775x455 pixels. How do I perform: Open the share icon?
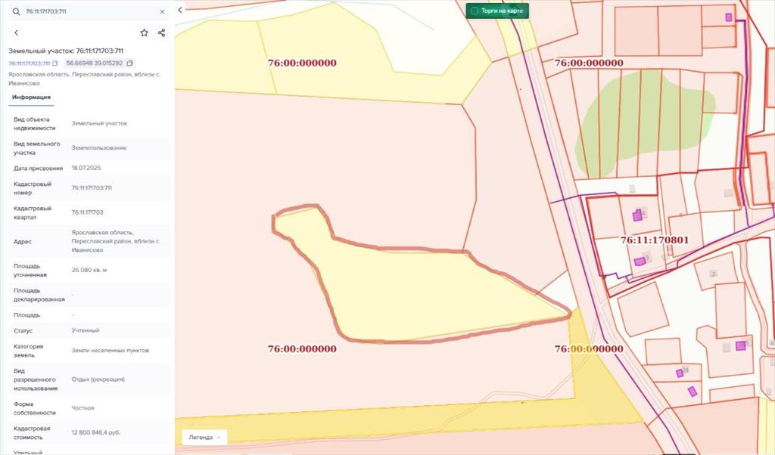click(x=161, y=32)
